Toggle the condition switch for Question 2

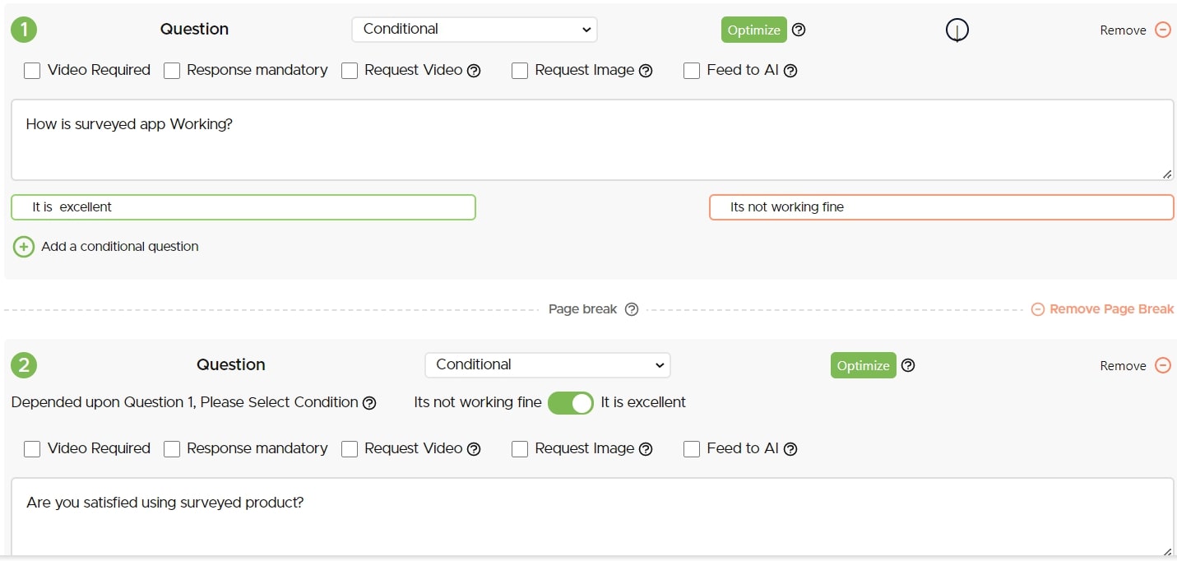click(570, 403)
